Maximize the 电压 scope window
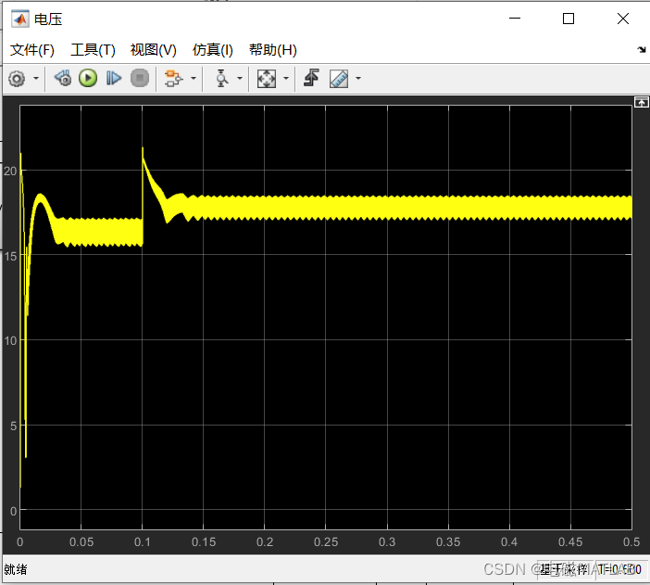Screen dimensions: 650x585 (569, 19)
